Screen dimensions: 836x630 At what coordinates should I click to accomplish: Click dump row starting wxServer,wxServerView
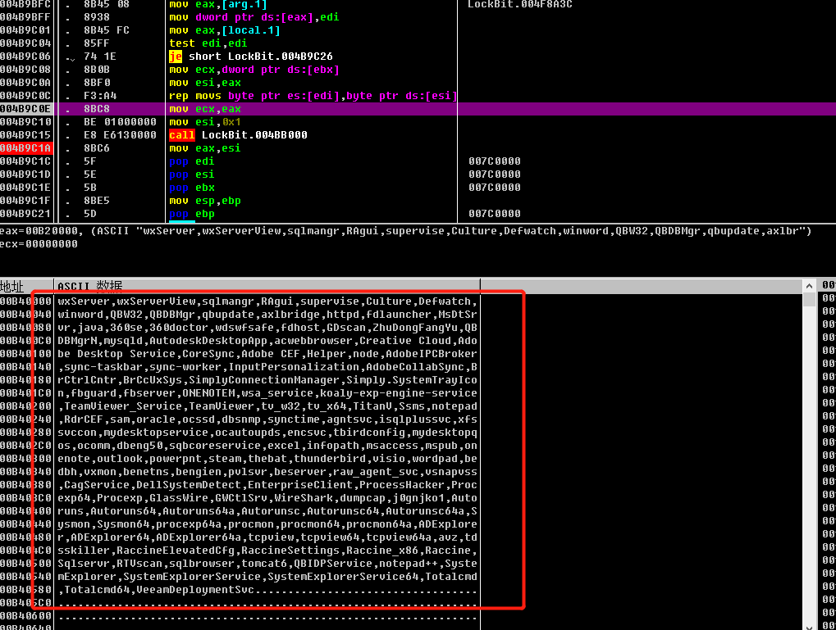pyautogui.click(x=267, y=301)
